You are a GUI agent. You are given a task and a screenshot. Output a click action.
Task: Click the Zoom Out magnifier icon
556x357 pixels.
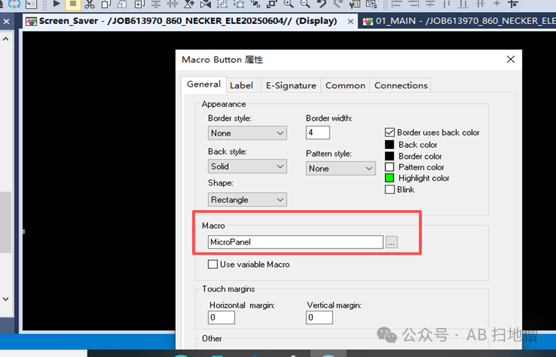coord(305,4)
